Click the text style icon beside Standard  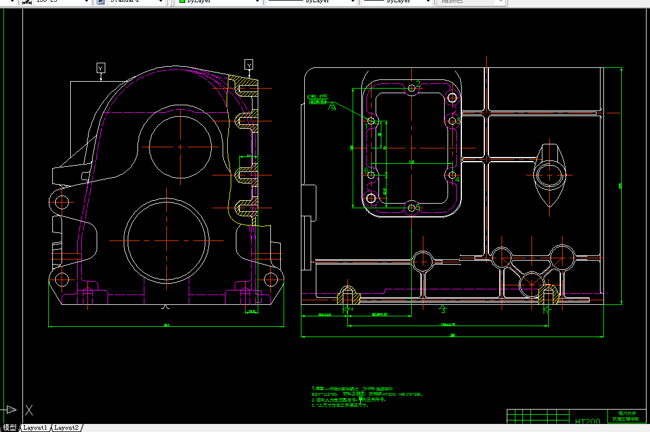[100, 2]
